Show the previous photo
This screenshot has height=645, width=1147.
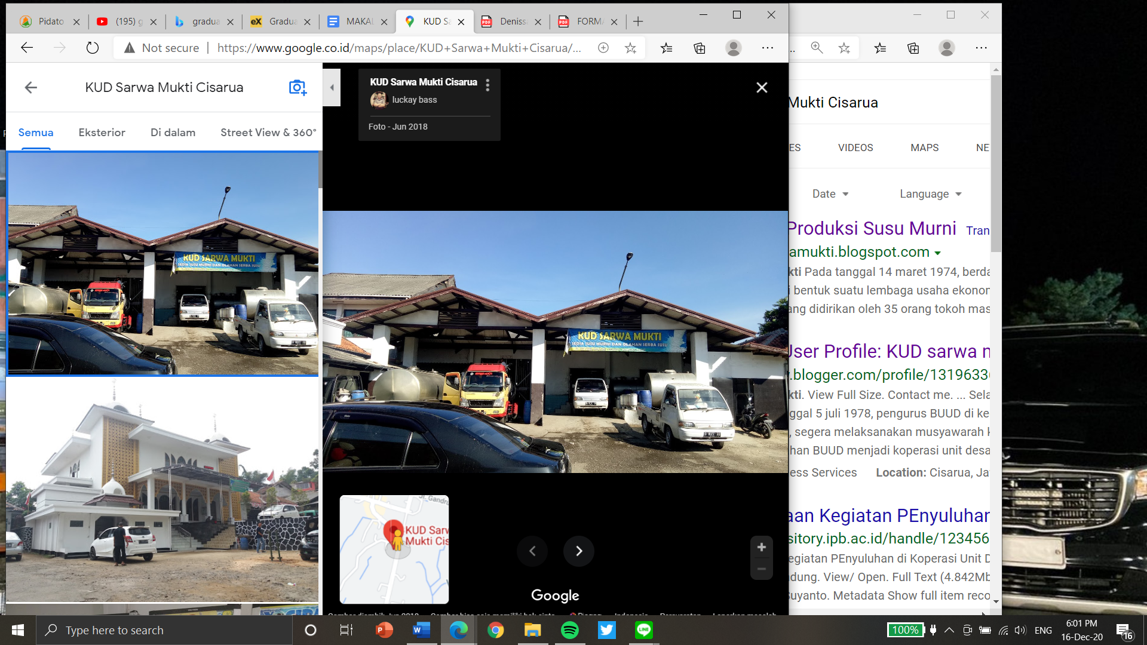pyautogui.click(x=532, y=551)
